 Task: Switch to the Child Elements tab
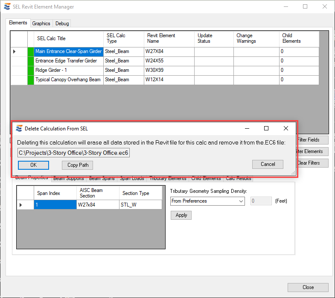tap(206, 179)
